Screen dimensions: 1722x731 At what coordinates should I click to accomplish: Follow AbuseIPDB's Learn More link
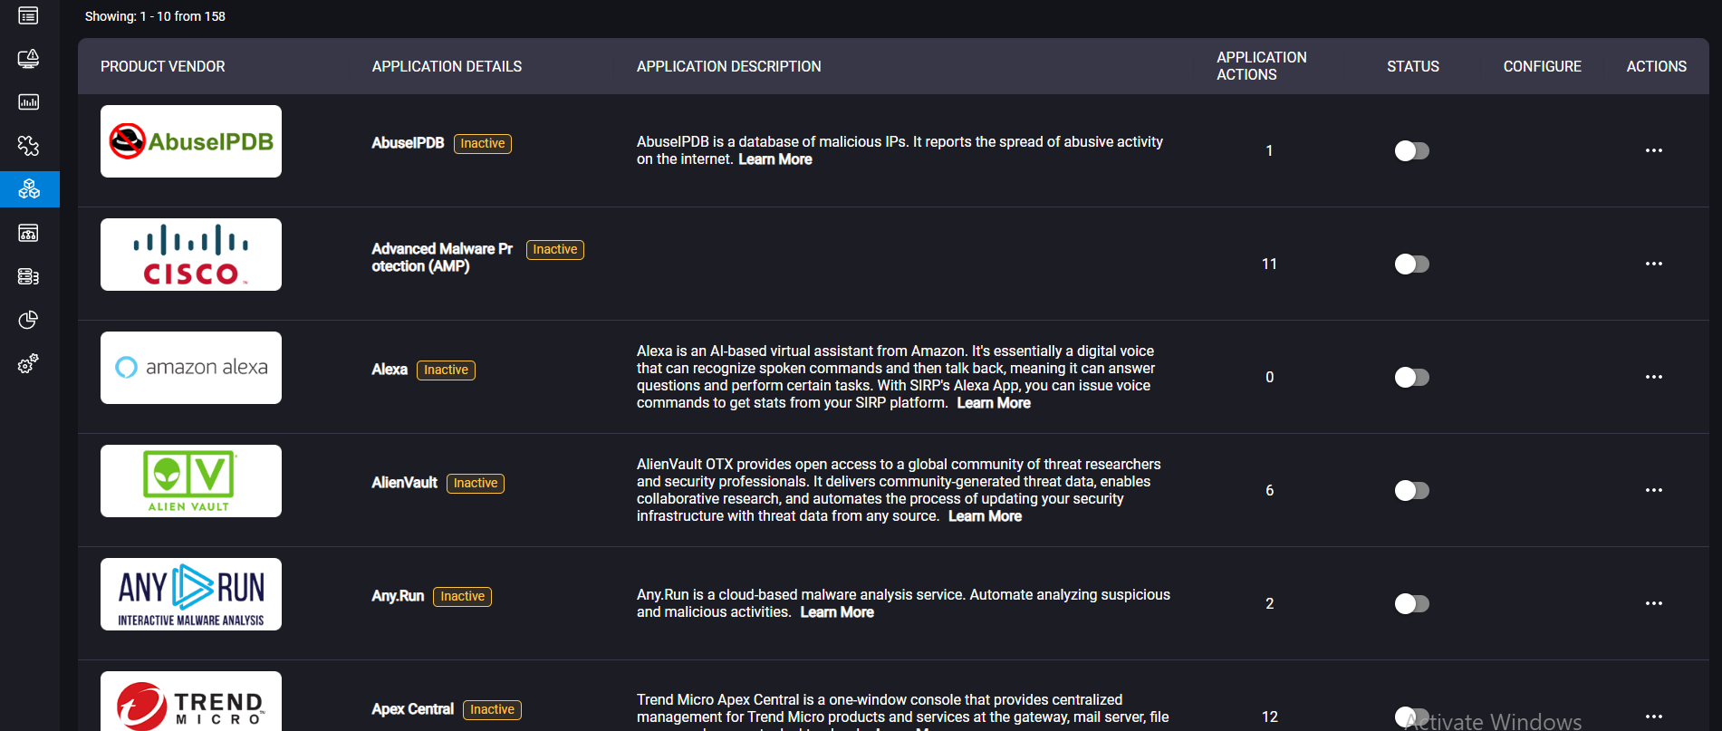[775, 159]
